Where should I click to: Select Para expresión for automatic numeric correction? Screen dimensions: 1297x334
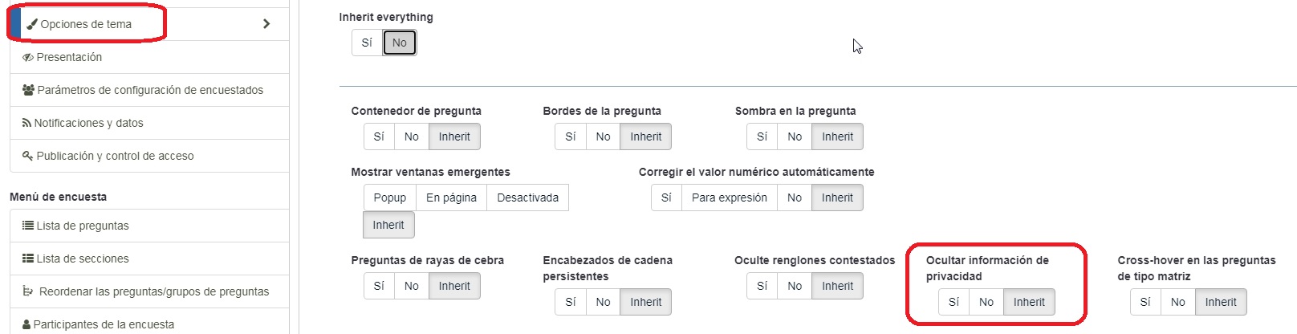click(729, 198)
